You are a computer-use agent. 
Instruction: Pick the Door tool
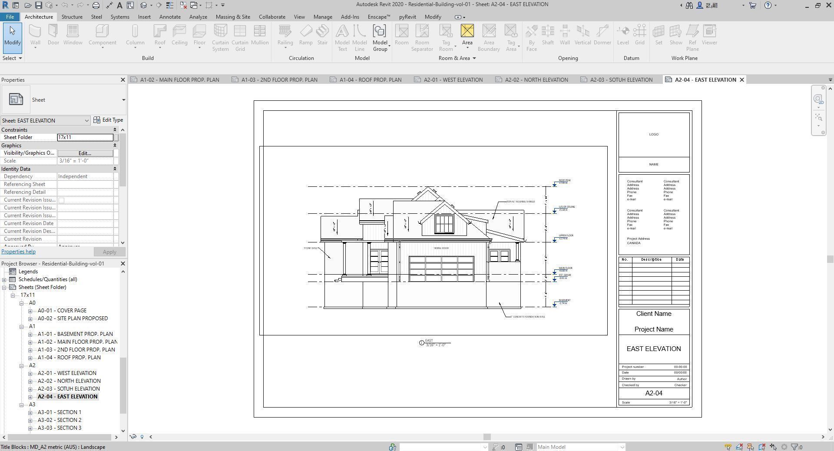[53, 35]
